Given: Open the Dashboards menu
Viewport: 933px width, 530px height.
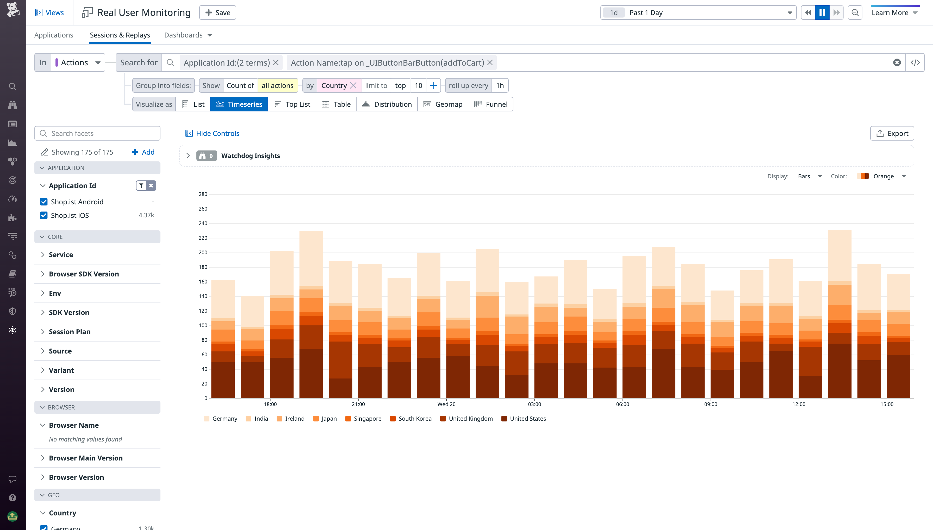Looking at the screenshot, I should pyautogui.click(x=188, y=35).
